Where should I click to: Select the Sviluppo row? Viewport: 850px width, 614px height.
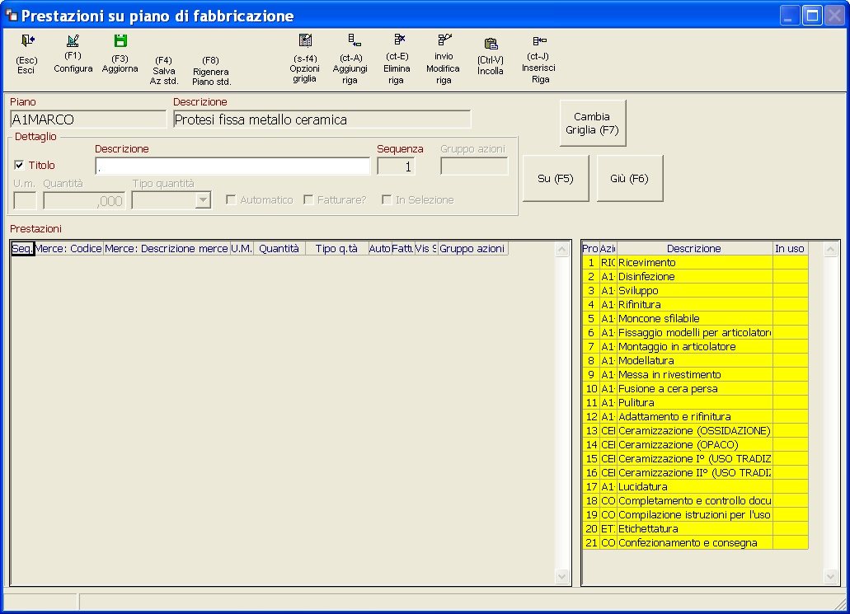click(695, 291)
